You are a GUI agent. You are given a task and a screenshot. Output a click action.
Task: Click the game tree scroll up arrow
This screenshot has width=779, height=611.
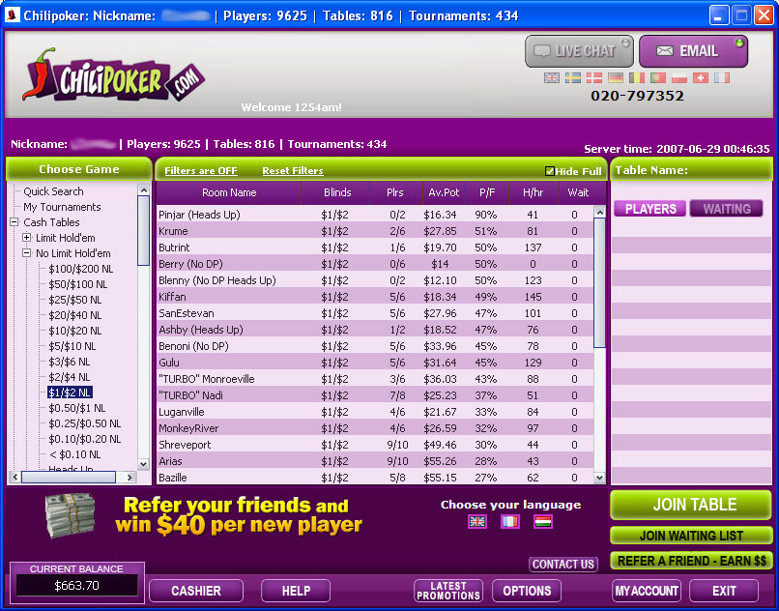click(x=144, y=189)
